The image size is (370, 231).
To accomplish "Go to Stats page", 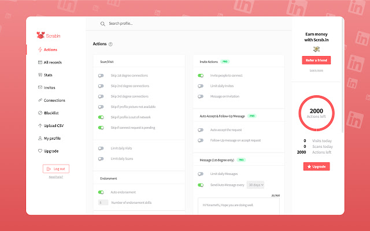I will point(48,75).
